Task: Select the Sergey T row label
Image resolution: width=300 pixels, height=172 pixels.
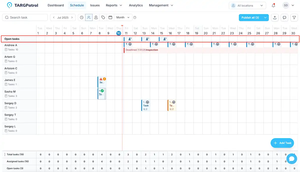Action: pyautogui.click(x=10, y=115)
